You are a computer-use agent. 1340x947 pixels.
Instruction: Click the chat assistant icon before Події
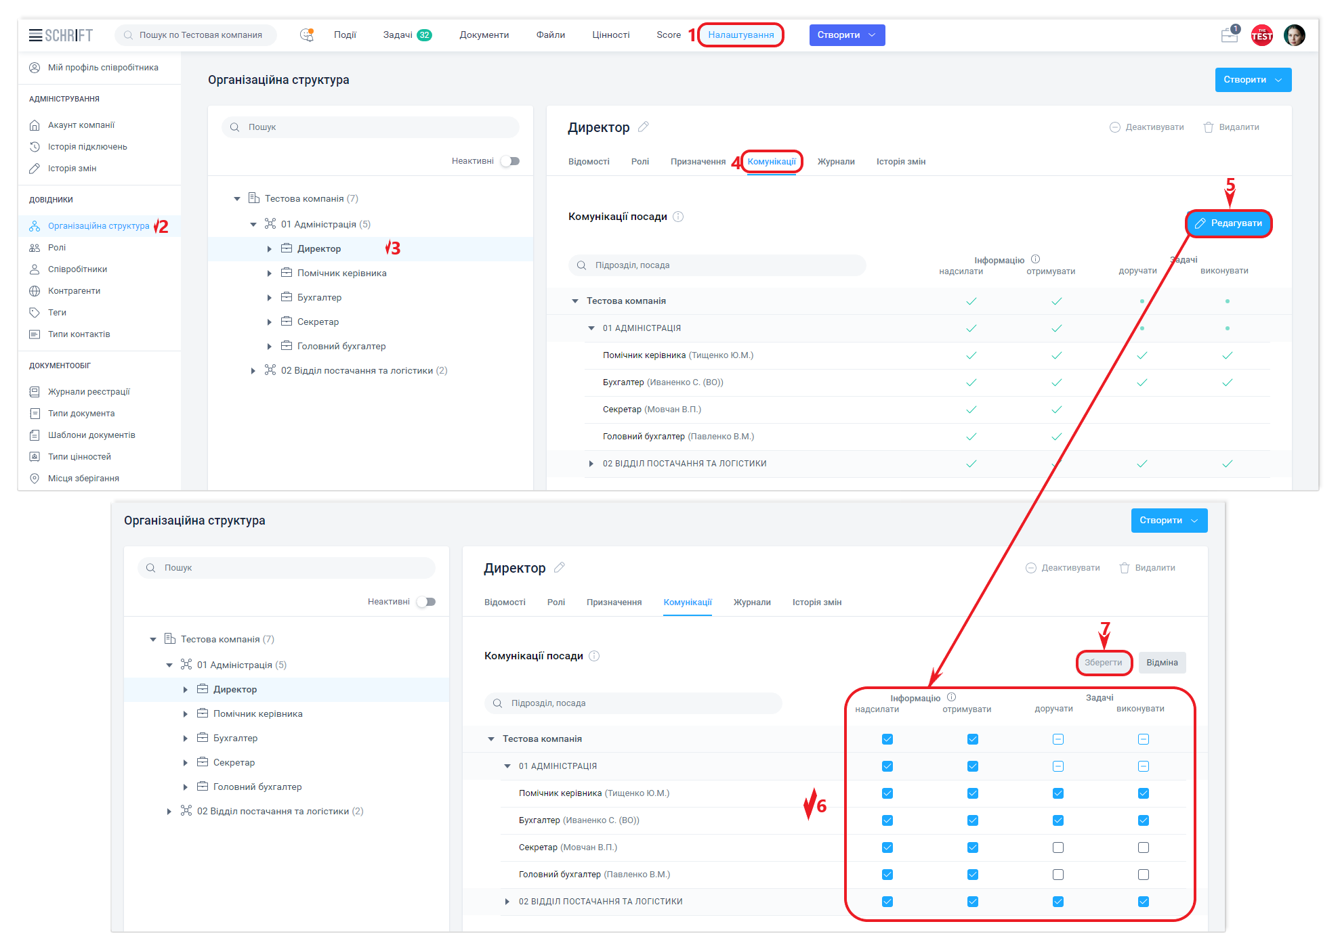[307, 35]
